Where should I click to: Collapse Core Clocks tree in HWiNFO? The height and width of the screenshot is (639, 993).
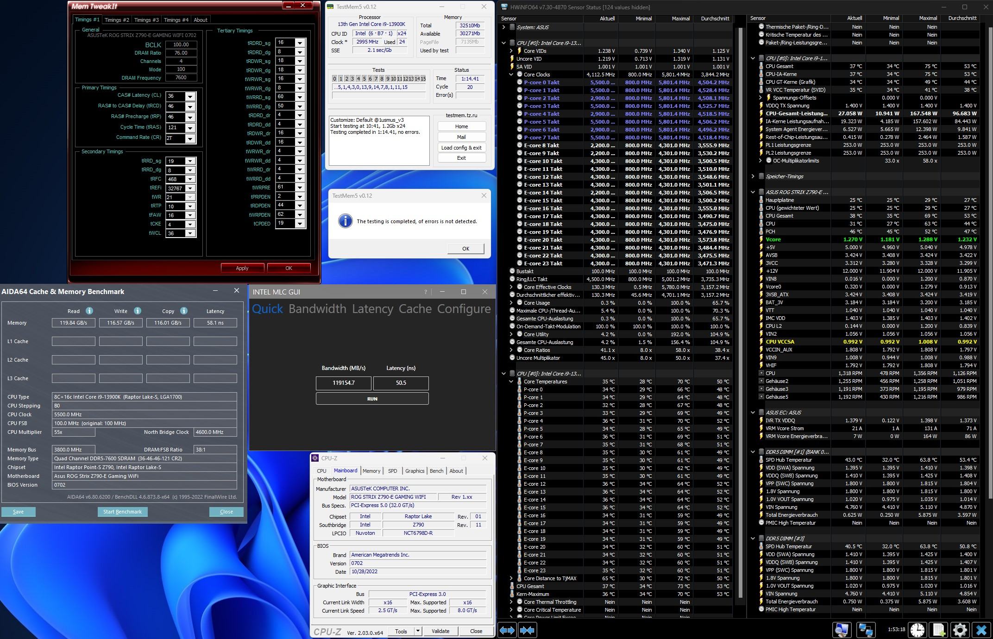tap(511, 75)
